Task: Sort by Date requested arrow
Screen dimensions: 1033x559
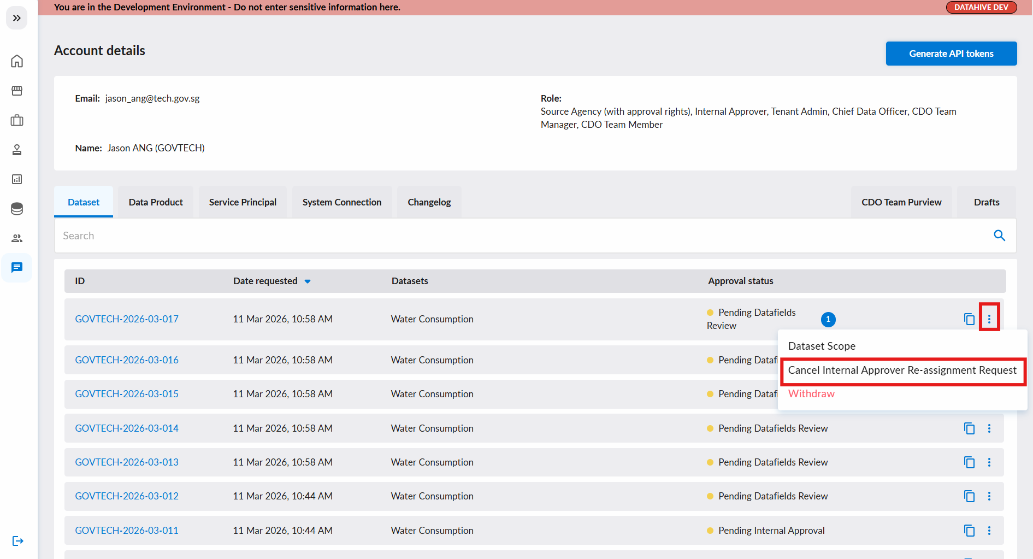Action: (308, 281)
